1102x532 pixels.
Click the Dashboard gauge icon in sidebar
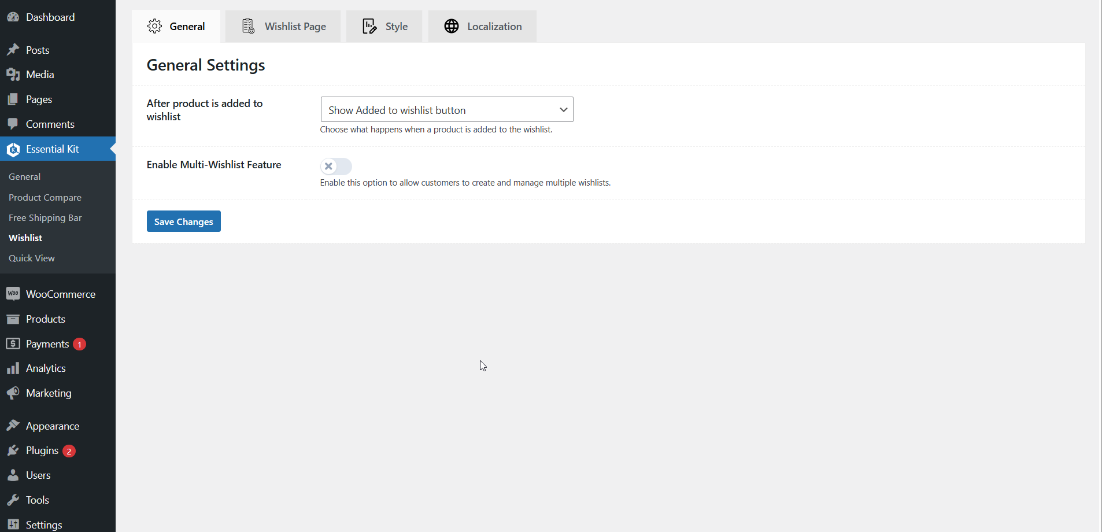13,17
